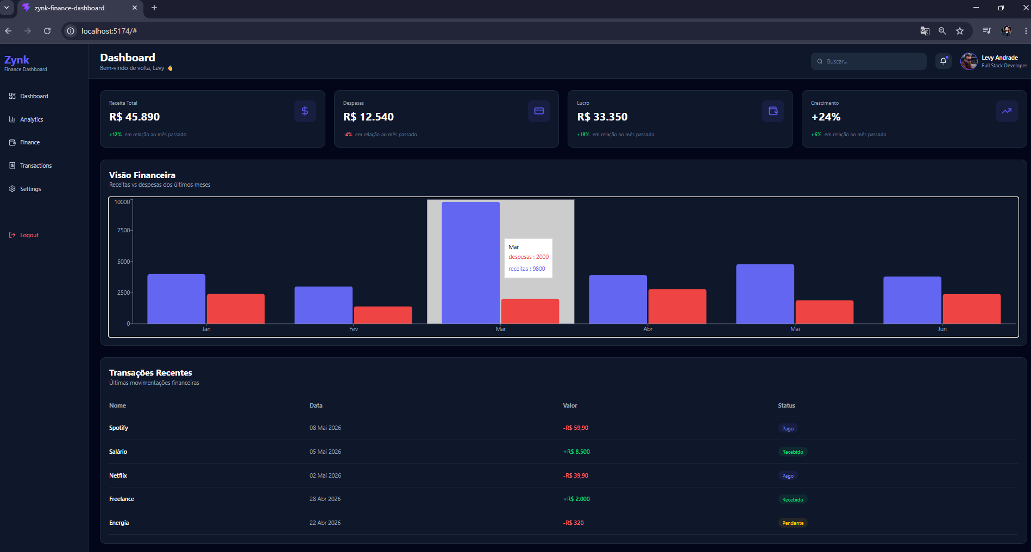Image resolution: width=1031 pixels, height=552 pixels.
Task: Open Settings from the sidebar
Action: [x=25, y=189]
